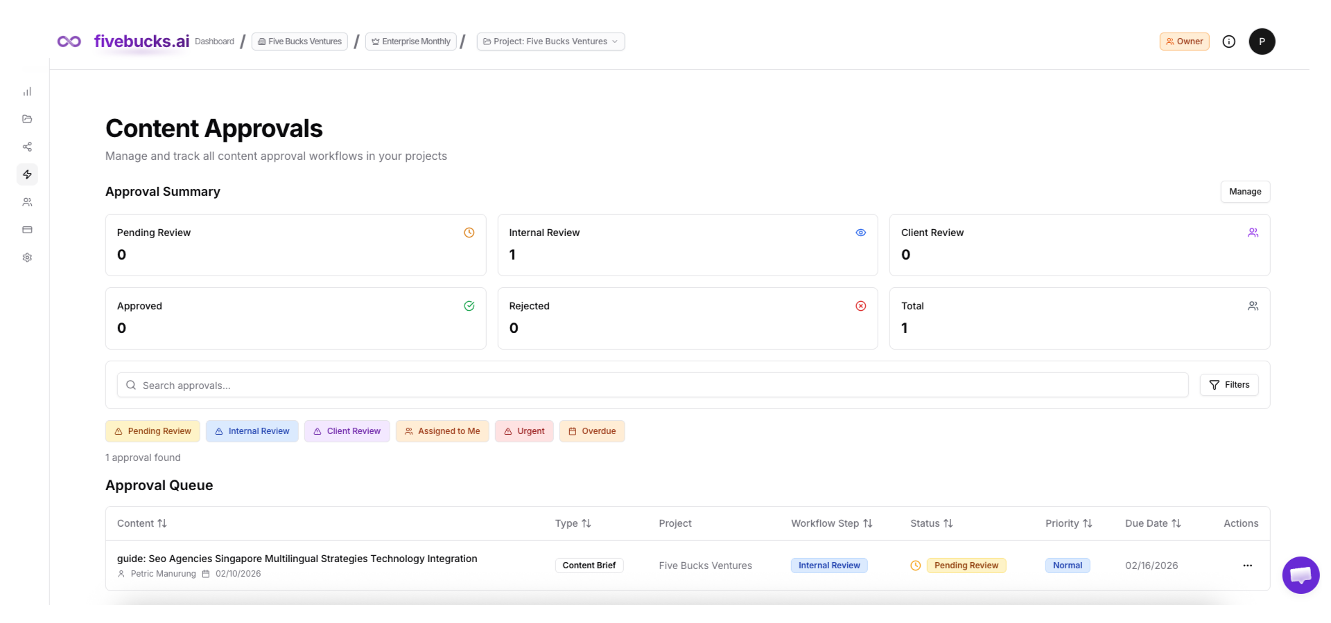This screenshot has width=1331, height=623.
Task: Go to Dashboard via the breadcrumb
Action: click(214, 41)
